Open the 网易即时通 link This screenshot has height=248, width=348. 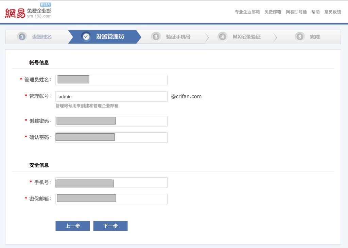pos(296,12)
